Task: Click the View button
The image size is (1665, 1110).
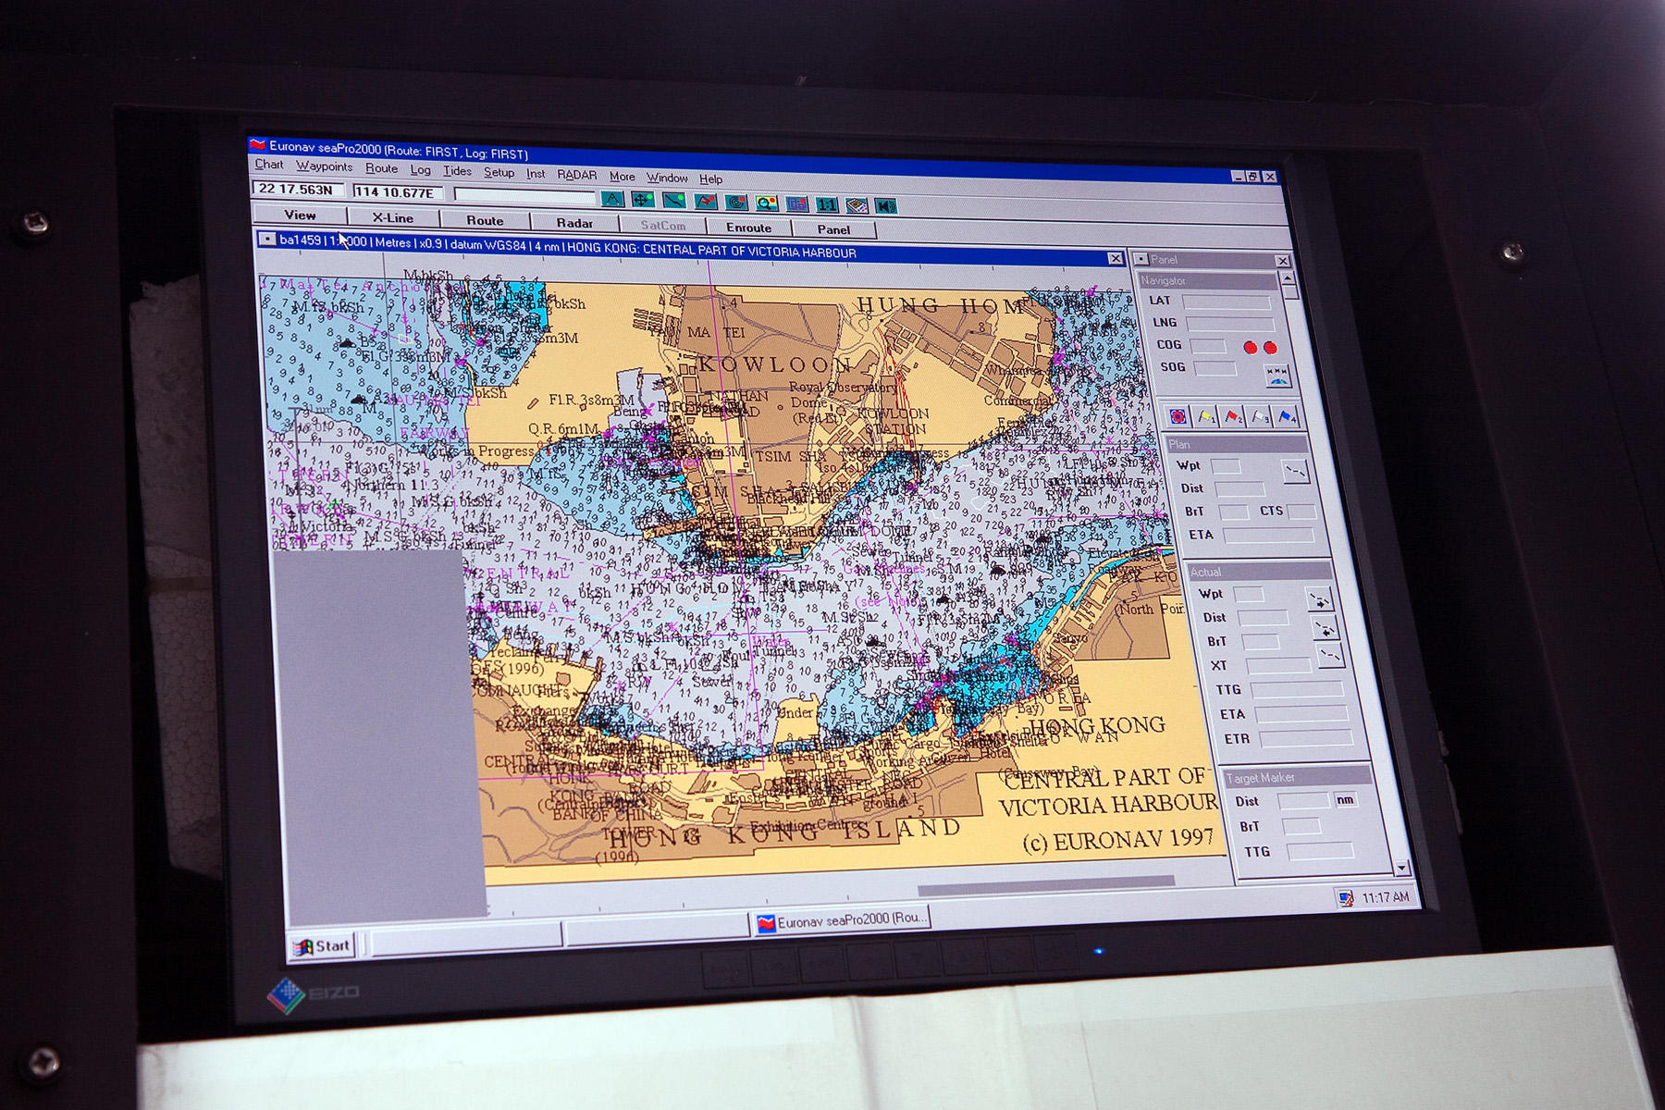Action: pos(300,216)
